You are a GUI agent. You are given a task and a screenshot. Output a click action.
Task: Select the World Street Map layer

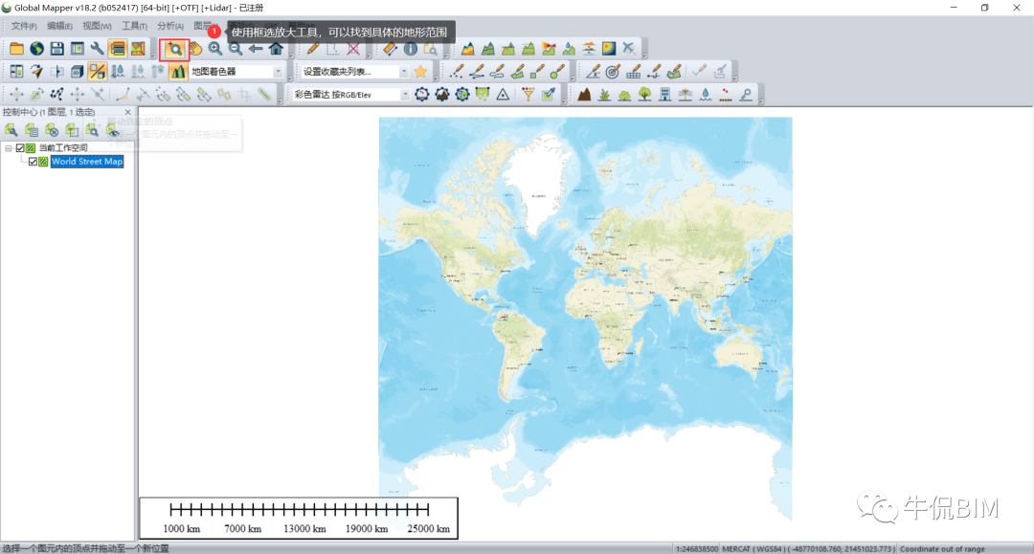[x=87, y=162]
